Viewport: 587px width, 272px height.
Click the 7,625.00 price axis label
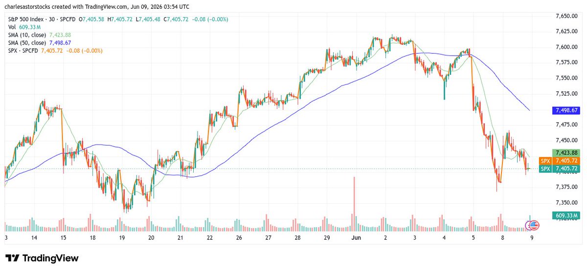tap(567, 31)
